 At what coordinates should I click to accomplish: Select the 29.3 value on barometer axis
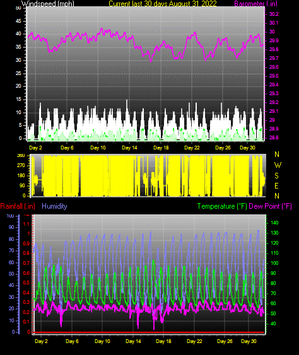274,93
